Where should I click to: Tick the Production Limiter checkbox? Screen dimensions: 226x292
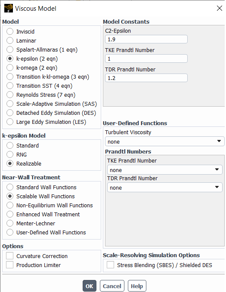click(34, 265)
